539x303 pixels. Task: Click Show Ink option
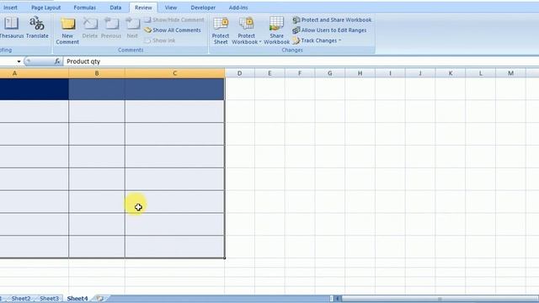(x=160, y=40)
